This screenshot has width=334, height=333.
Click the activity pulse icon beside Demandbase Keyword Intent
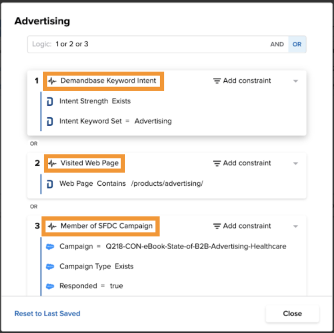[52, 81]
